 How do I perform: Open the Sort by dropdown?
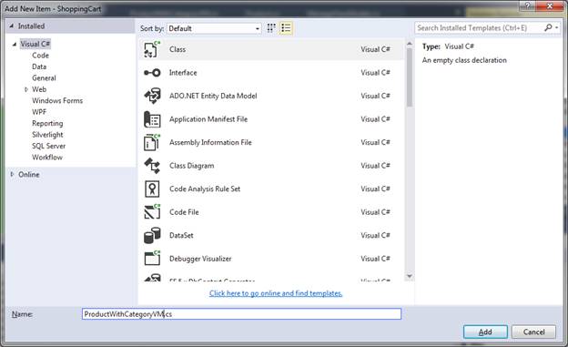[x=214, y=28]
